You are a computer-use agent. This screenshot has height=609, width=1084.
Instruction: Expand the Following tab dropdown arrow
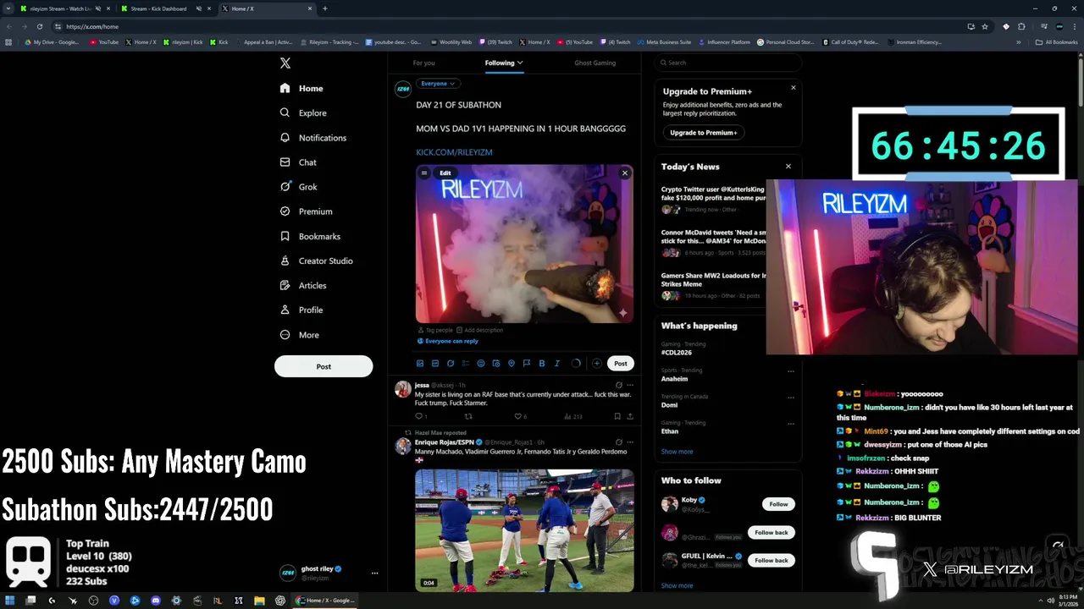520,63
